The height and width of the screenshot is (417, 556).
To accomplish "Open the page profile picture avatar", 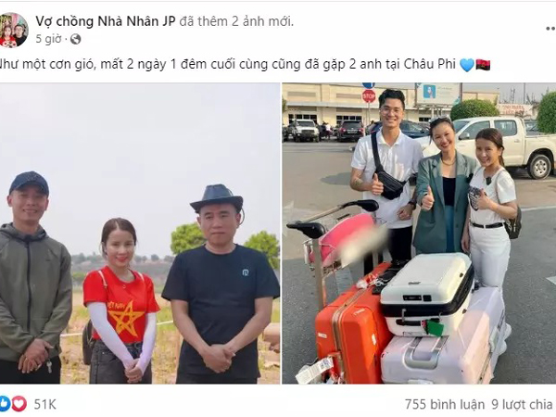I will coord(14,30).
